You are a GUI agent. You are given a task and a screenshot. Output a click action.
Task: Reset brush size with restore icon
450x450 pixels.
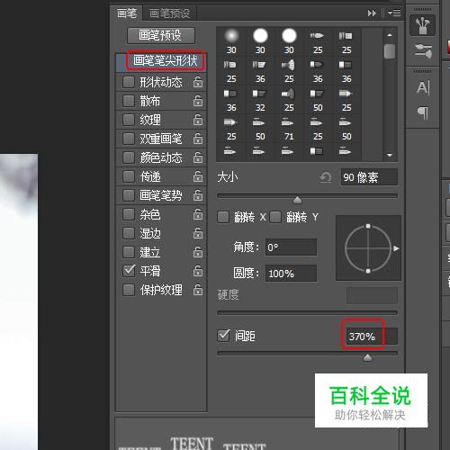tap(325, 177)
